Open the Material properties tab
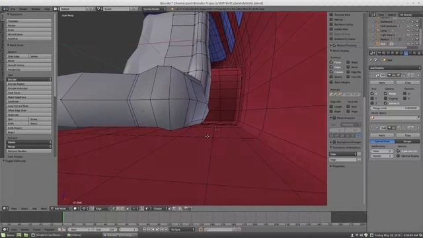The width and height of the screenshot is (423, 238). tap(414, 53)
